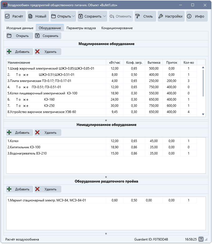This screenshot has width=212, height=244.
Task: Click red X Удалить for non-modular equipment
Action: click(37, 133)
